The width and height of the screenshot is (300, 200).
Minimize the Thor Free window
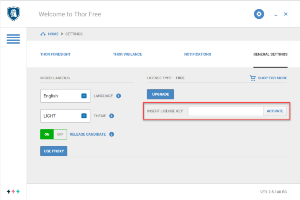pyautogui.click(x=276, y=15)
